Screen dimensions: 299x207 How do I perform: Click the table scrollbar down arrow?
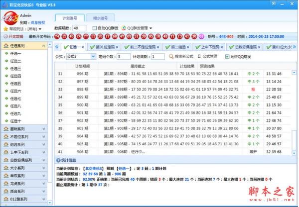[294, 153]
